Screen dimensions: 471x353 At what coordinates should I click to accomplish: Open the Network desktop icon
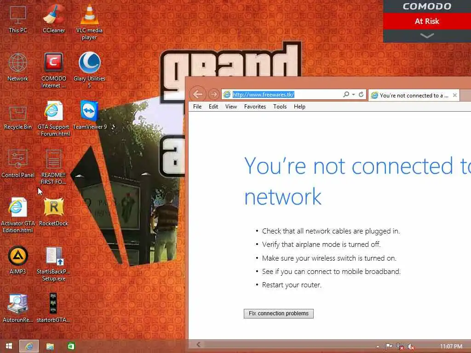(18, 67)
